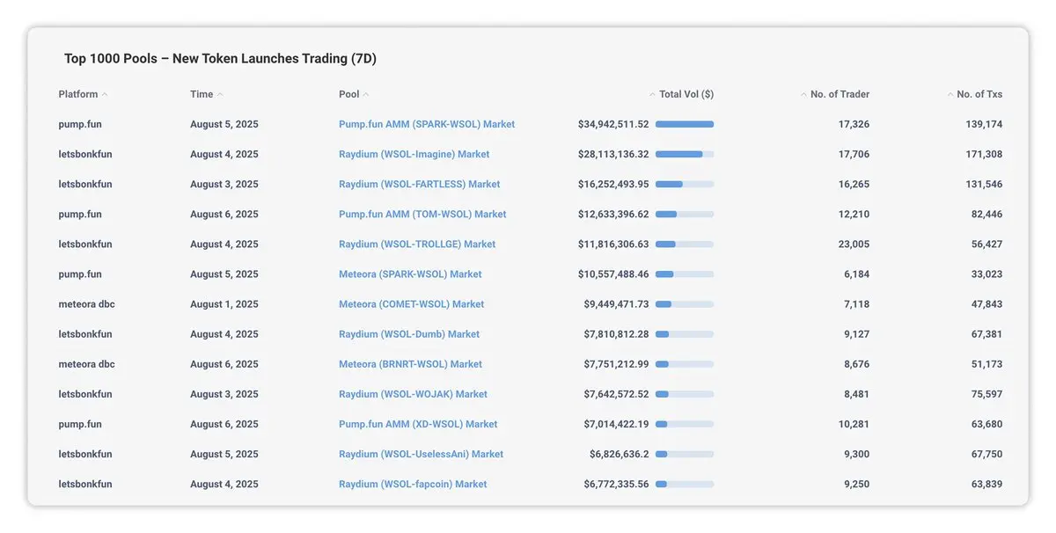The image size is (1056, 533).
Task: Click volume bar for $34,942,511.52 row
Action: pyautogui.click(x=685, y=125)
